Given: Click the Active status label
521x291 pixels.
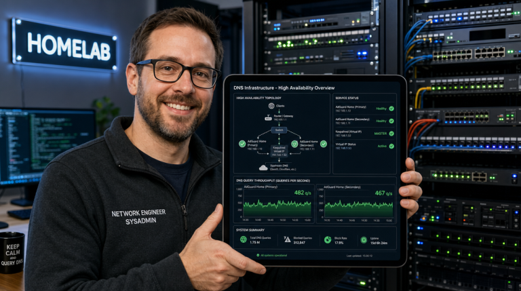Looking at the screenshot, I should click(382, 146).
